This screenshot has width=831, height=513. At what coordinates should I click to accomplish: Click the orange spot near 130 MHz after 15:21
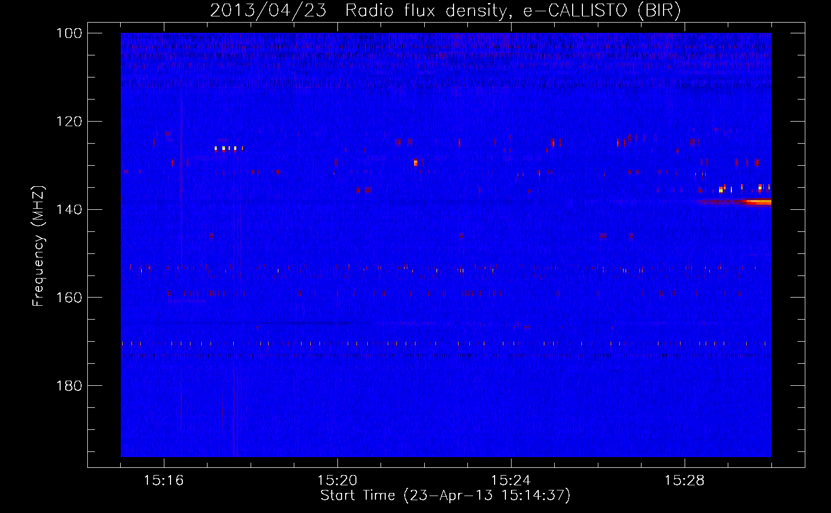(x=415, y=163)
